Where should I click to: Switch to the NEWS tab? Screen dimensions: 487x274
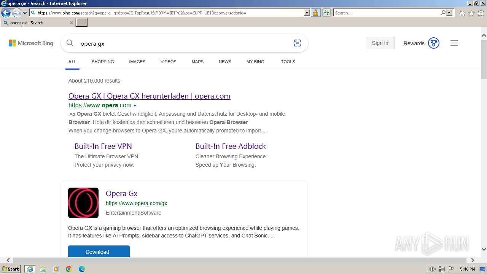(x=225, y=62)
